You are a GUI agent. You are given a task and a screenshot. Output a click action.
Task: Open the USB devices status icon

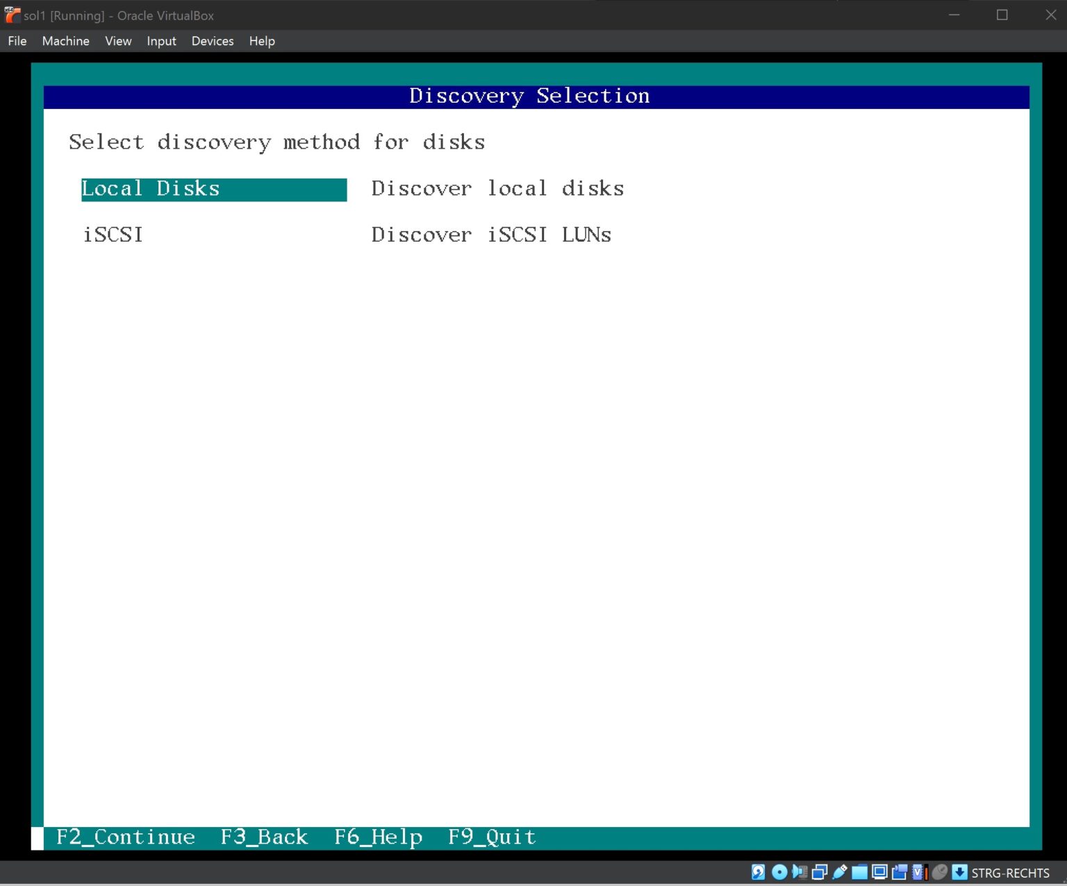pyautogui.click(x=839, y=872)
